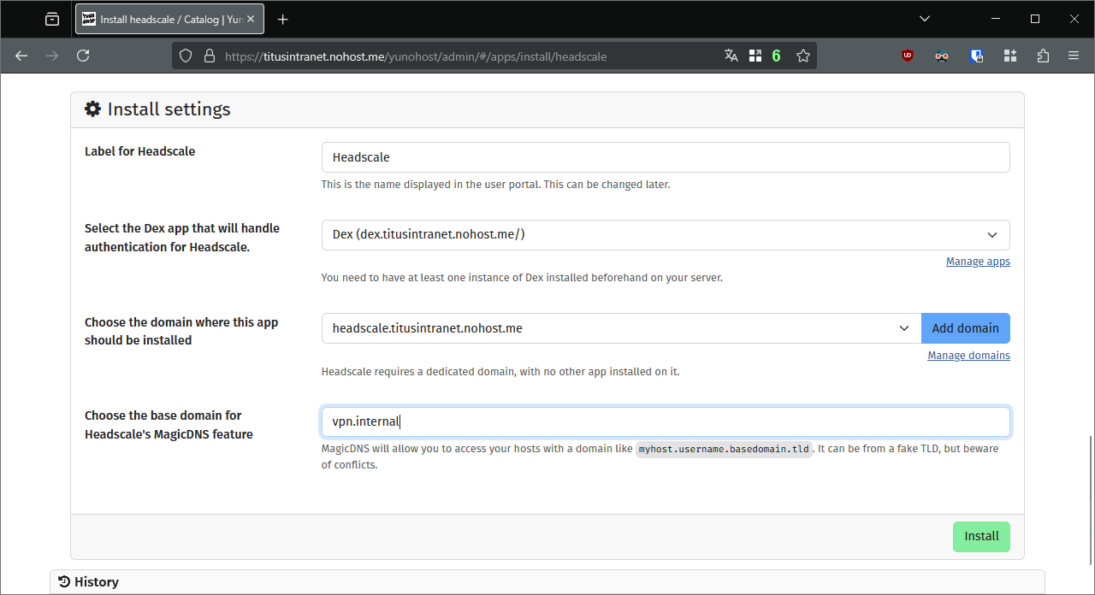The width and height of the screenshot is (1095, 595).
Task: Click the MagicDNS base domain input field
Action: (665, 421)
